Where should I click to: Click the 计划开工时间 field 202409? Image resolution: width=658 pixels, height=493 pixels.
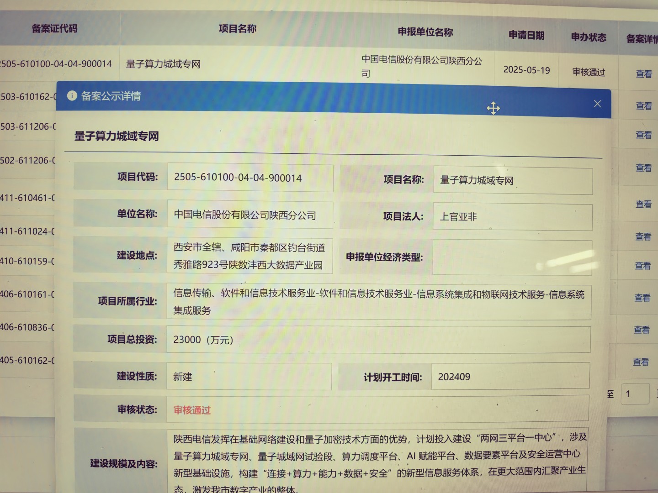[510, 377]
